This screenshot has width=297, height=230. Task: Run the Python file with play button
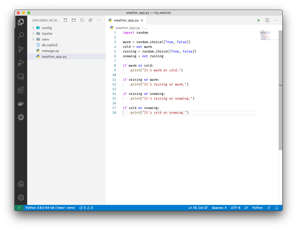[259, 20]
